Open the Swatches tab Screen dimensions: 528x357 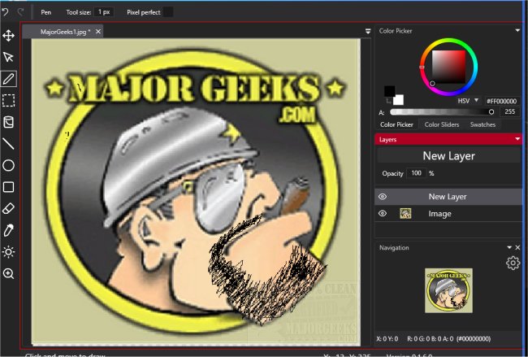click(483, 124)
